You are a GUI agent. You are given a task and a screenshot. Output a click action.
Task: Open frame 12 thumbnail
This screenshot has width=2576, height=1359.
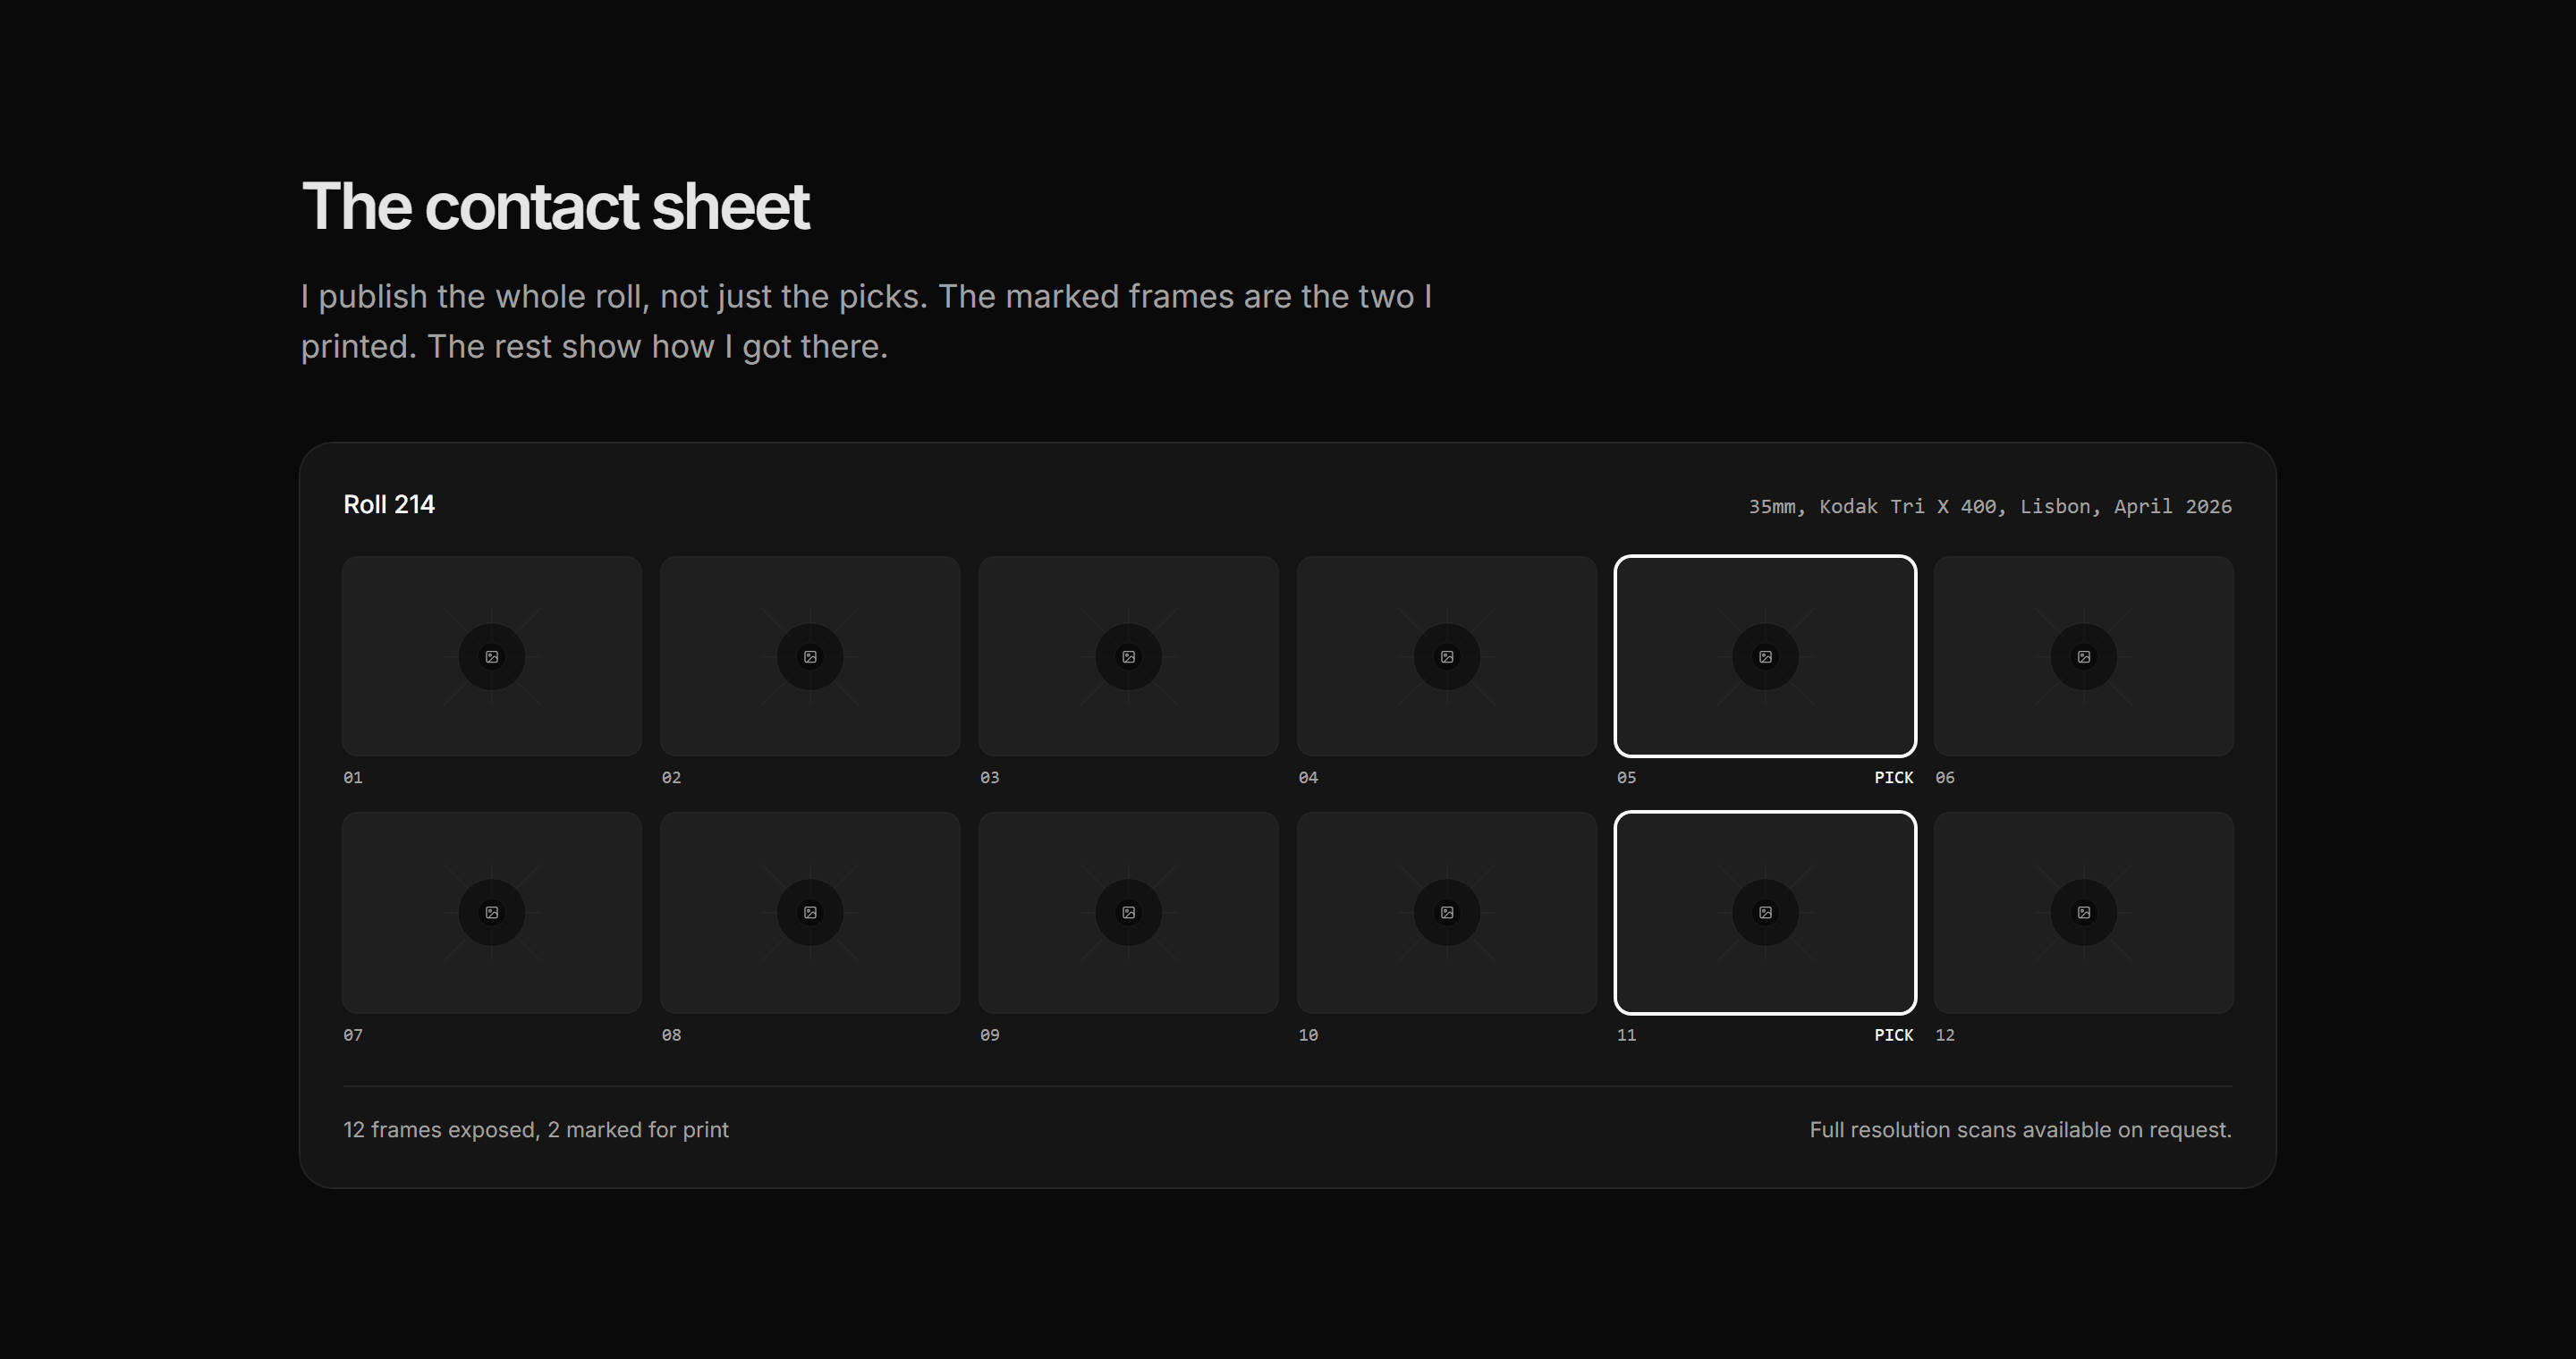click(2084, 912)
